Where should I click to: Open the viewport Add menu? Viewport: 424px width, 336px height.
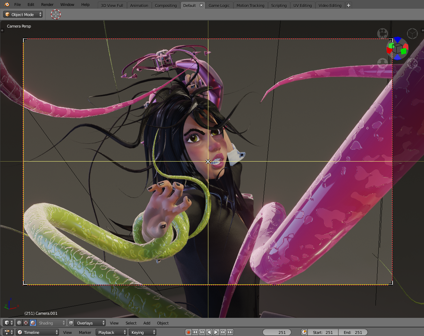pos(147,323)
